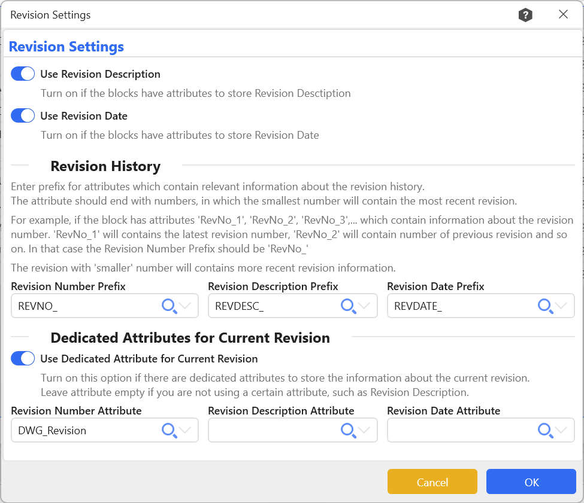Click the help question mark icon

click(x=525, y=16)
